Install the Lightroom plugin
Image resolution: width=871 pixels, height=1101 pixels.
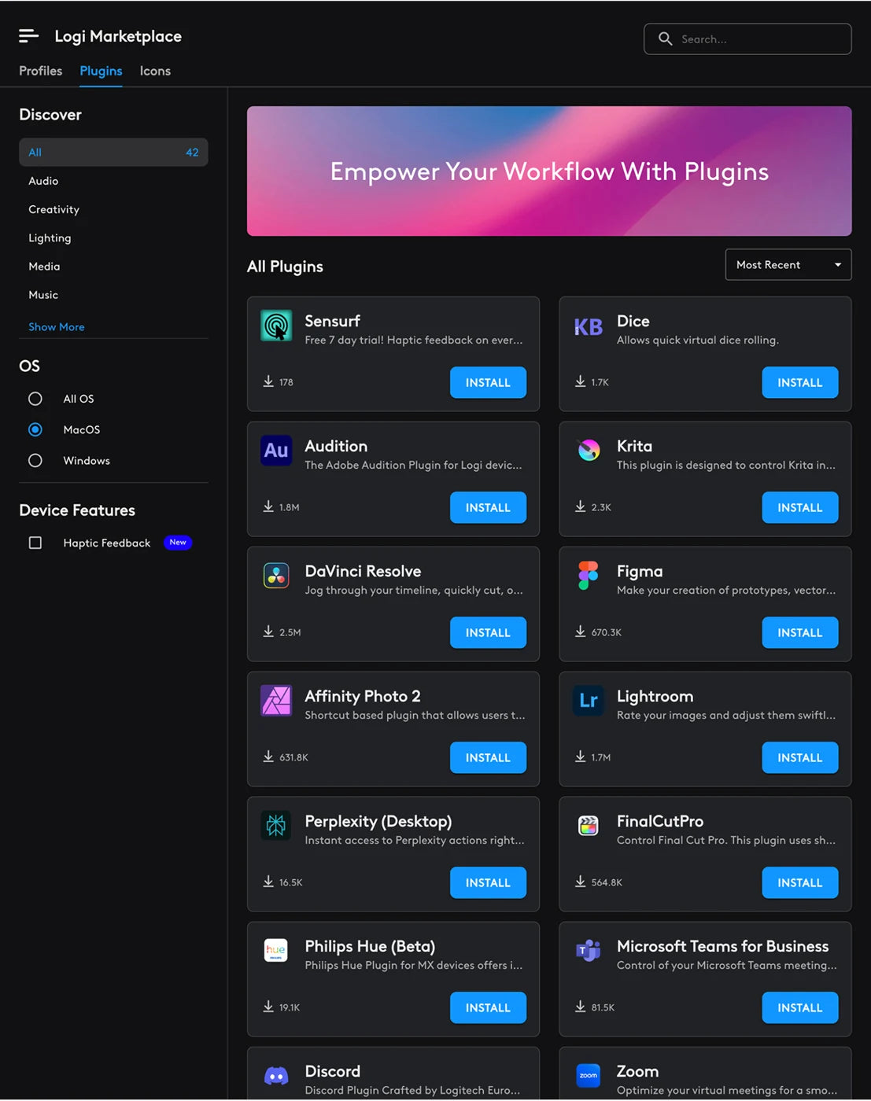click(x=800, y=757)
